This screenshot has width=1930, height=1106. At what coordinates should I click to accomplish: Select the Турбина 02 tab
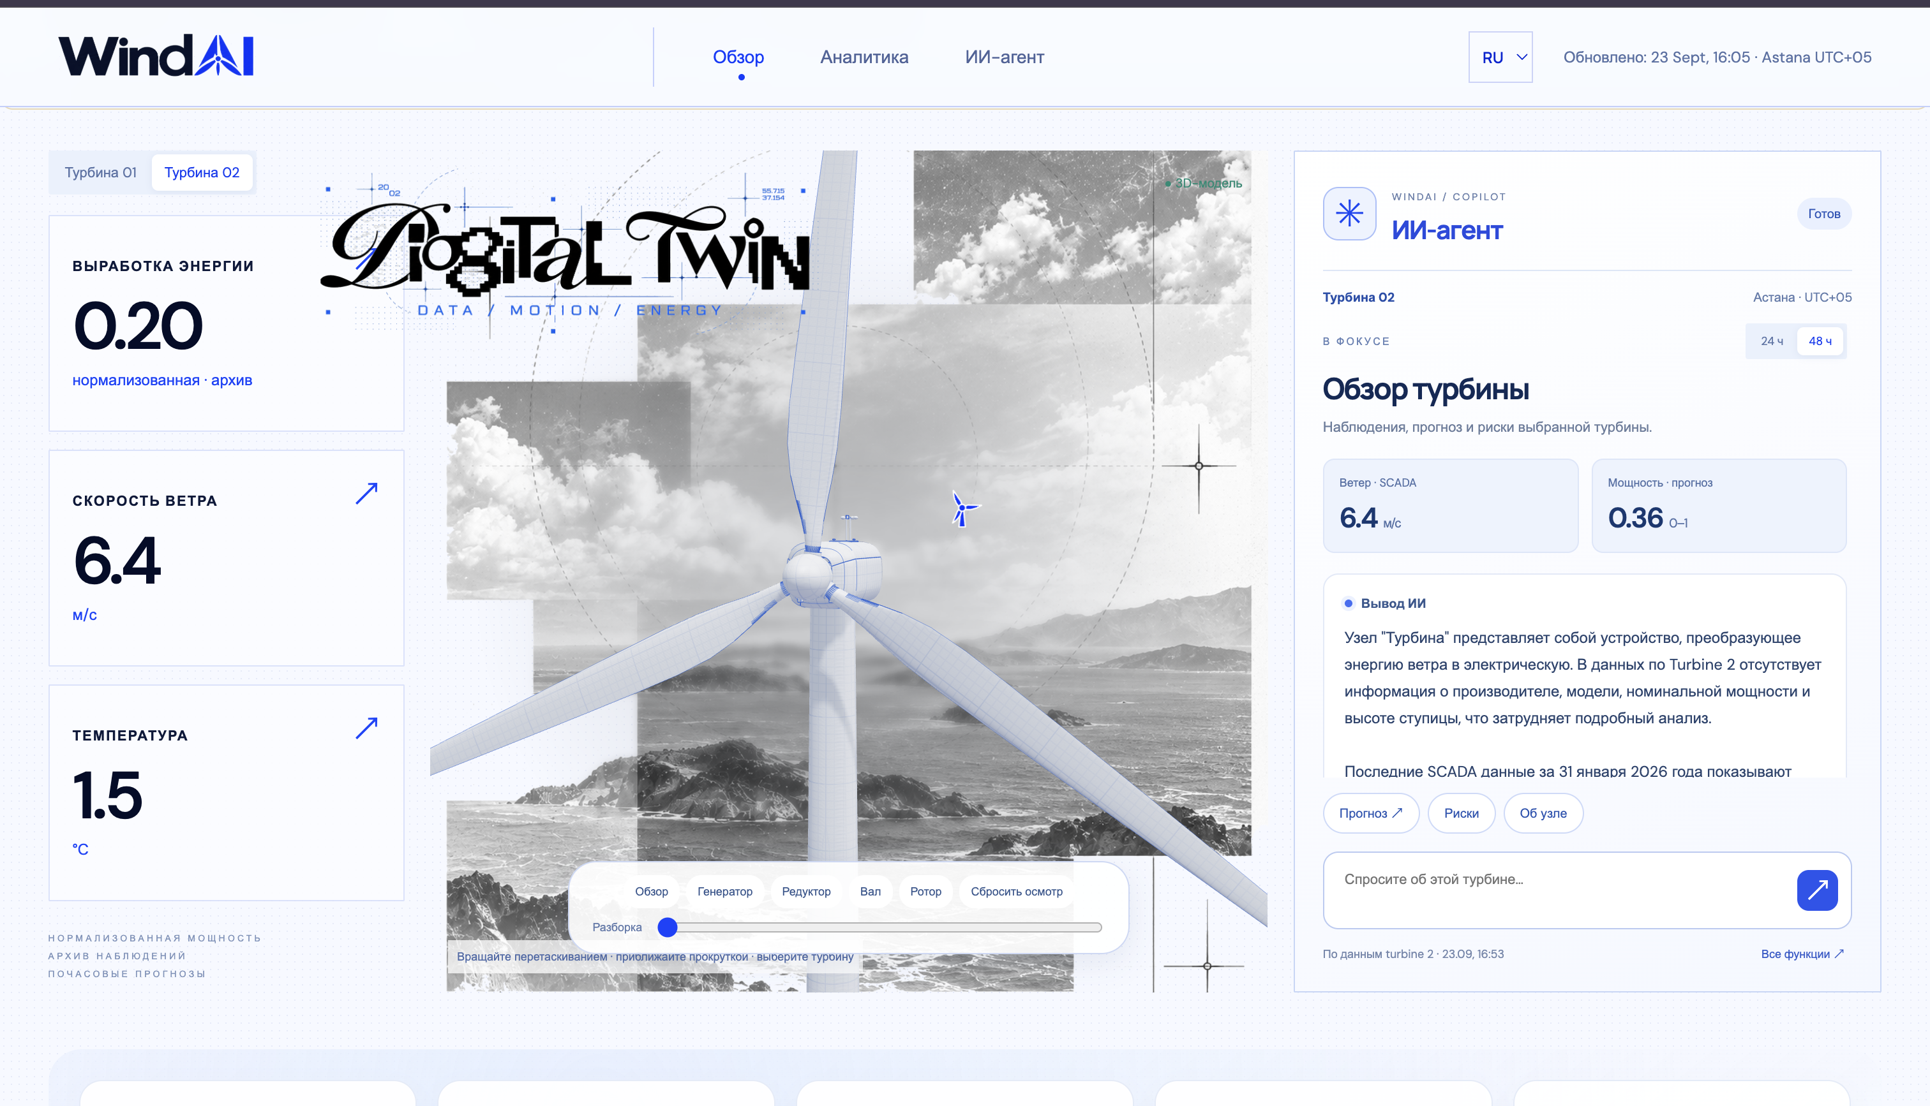point(202,172)
